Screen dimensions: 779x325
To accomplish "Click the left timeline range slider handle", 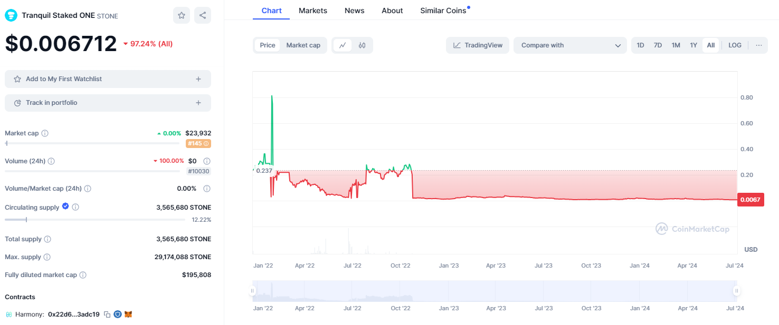I will point(253,291).
